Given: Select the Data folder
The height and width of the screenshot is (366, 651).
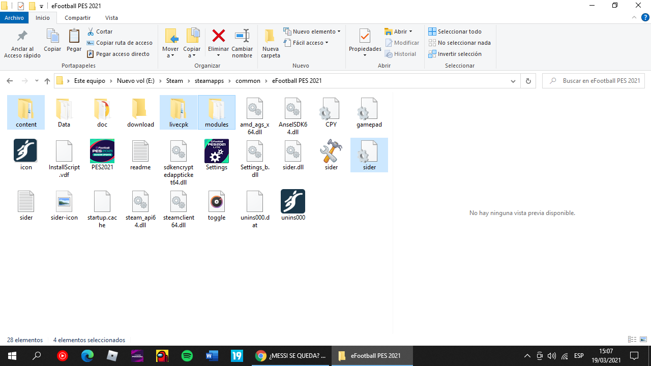Looking at the screenshot, I should 64,112.
